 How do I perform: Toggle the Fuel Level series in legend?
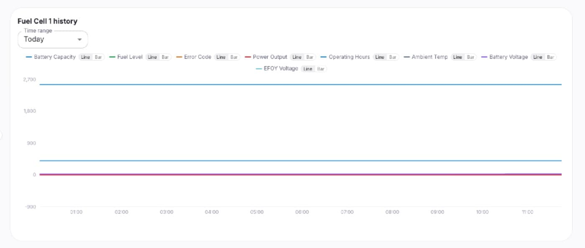[x=126, y=57]
